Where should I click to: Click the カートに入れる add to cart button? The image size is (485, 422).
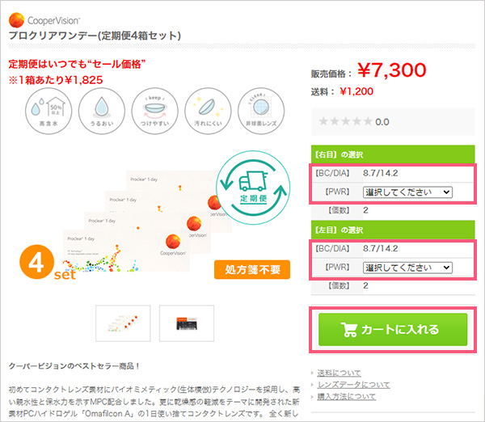click(x=393, y=330)
